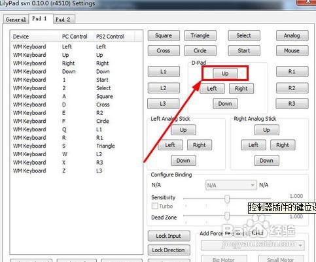Click the Lock Input button
Screen dimensions: 316x262
(169, 236)
